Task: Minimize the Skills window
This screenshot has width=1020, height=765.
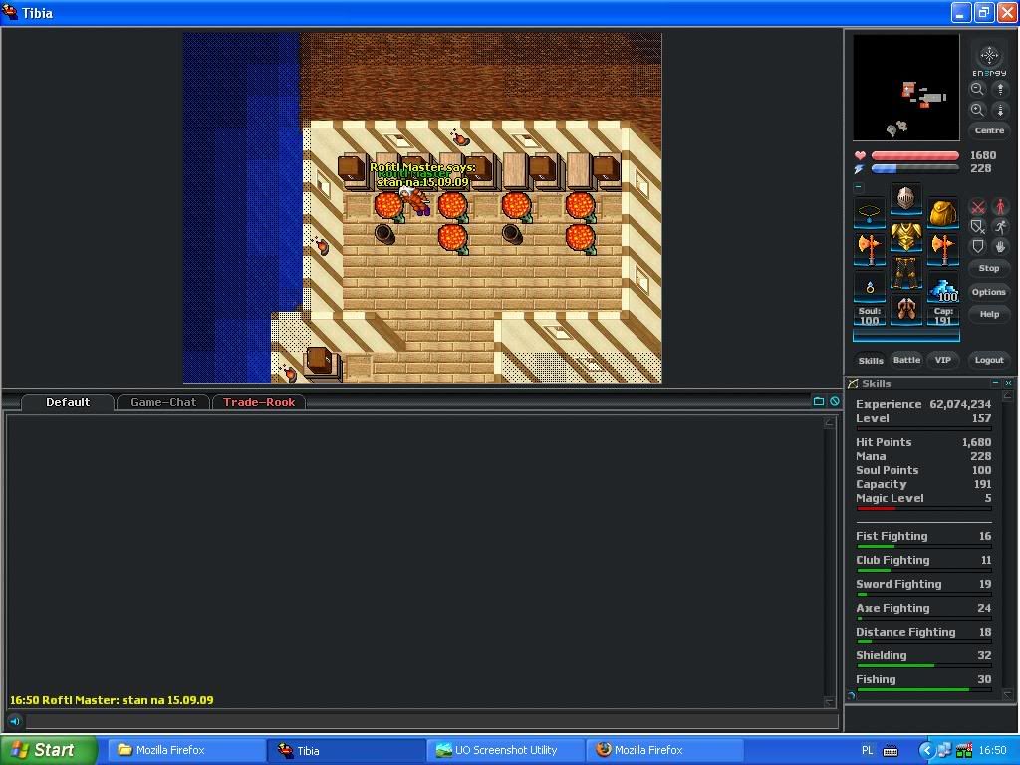Action: [994, 383]
